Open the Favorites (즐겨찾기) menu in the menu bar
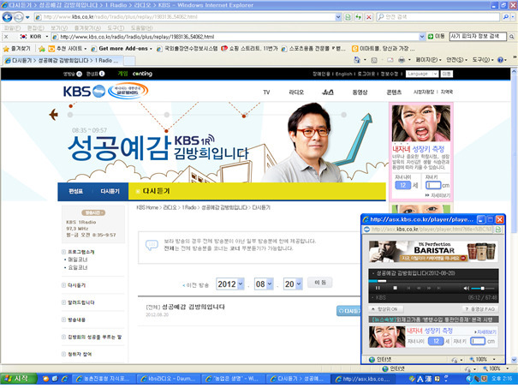Viewport: 518px width, 388px height. 87,27
